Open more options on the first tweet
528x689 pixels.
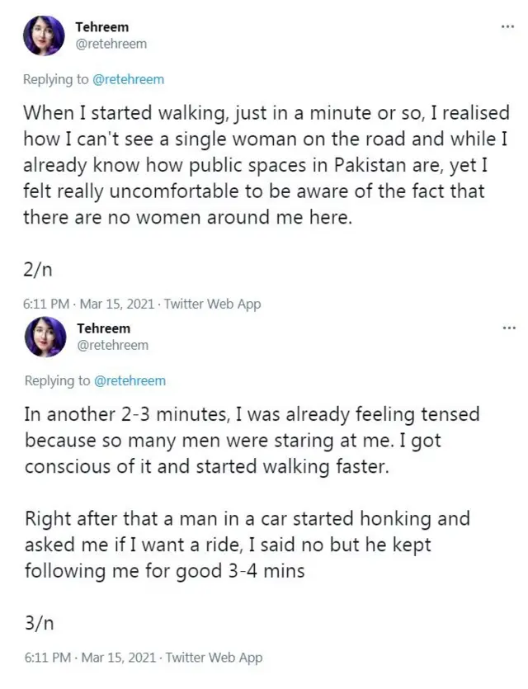coord(507,26)
